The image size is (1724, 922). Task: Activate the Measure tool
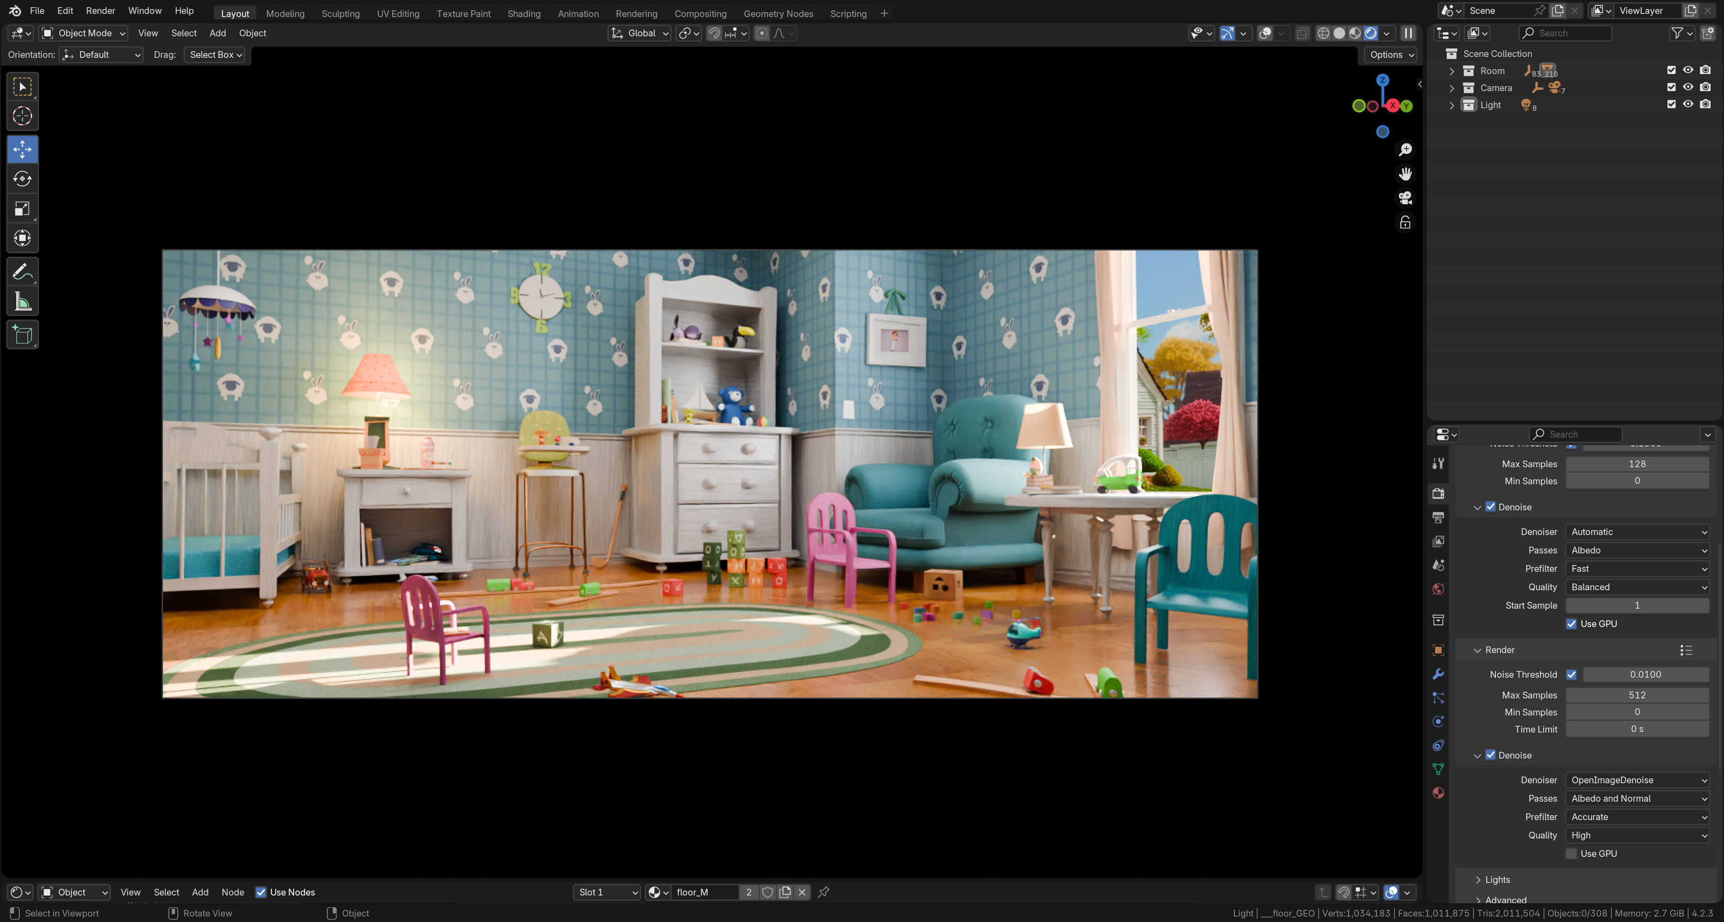[22, 302]
